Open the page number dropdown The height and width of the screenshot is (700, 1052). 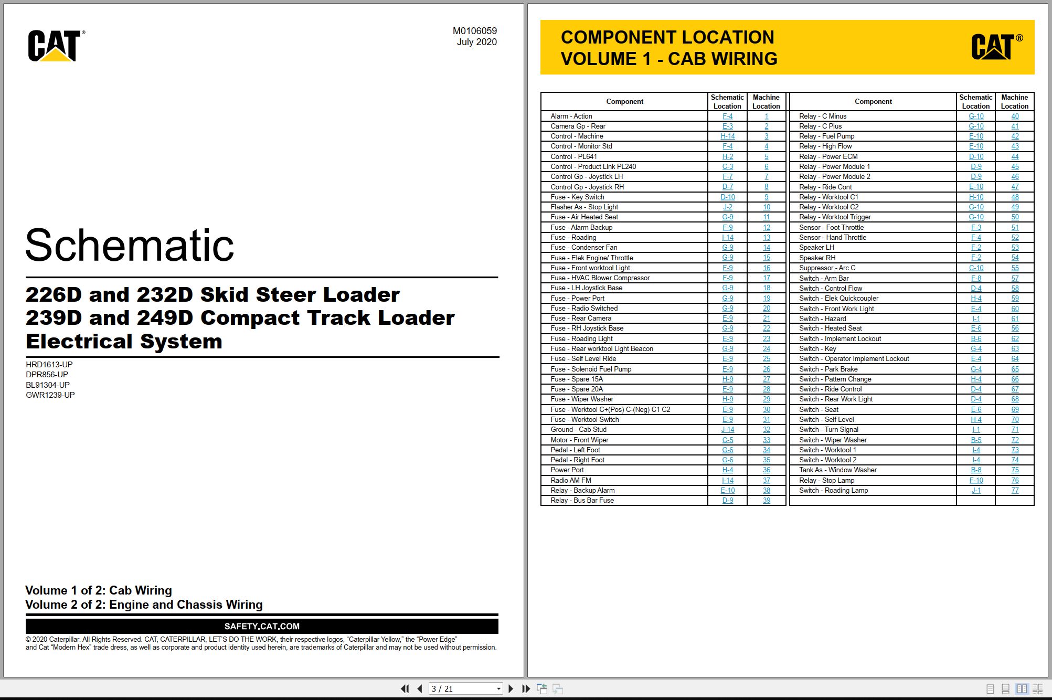point(498,689)
